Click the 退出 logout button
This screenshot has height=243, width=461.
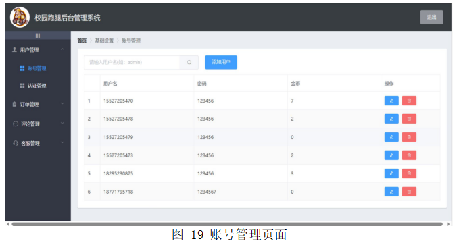click(431, 18)
